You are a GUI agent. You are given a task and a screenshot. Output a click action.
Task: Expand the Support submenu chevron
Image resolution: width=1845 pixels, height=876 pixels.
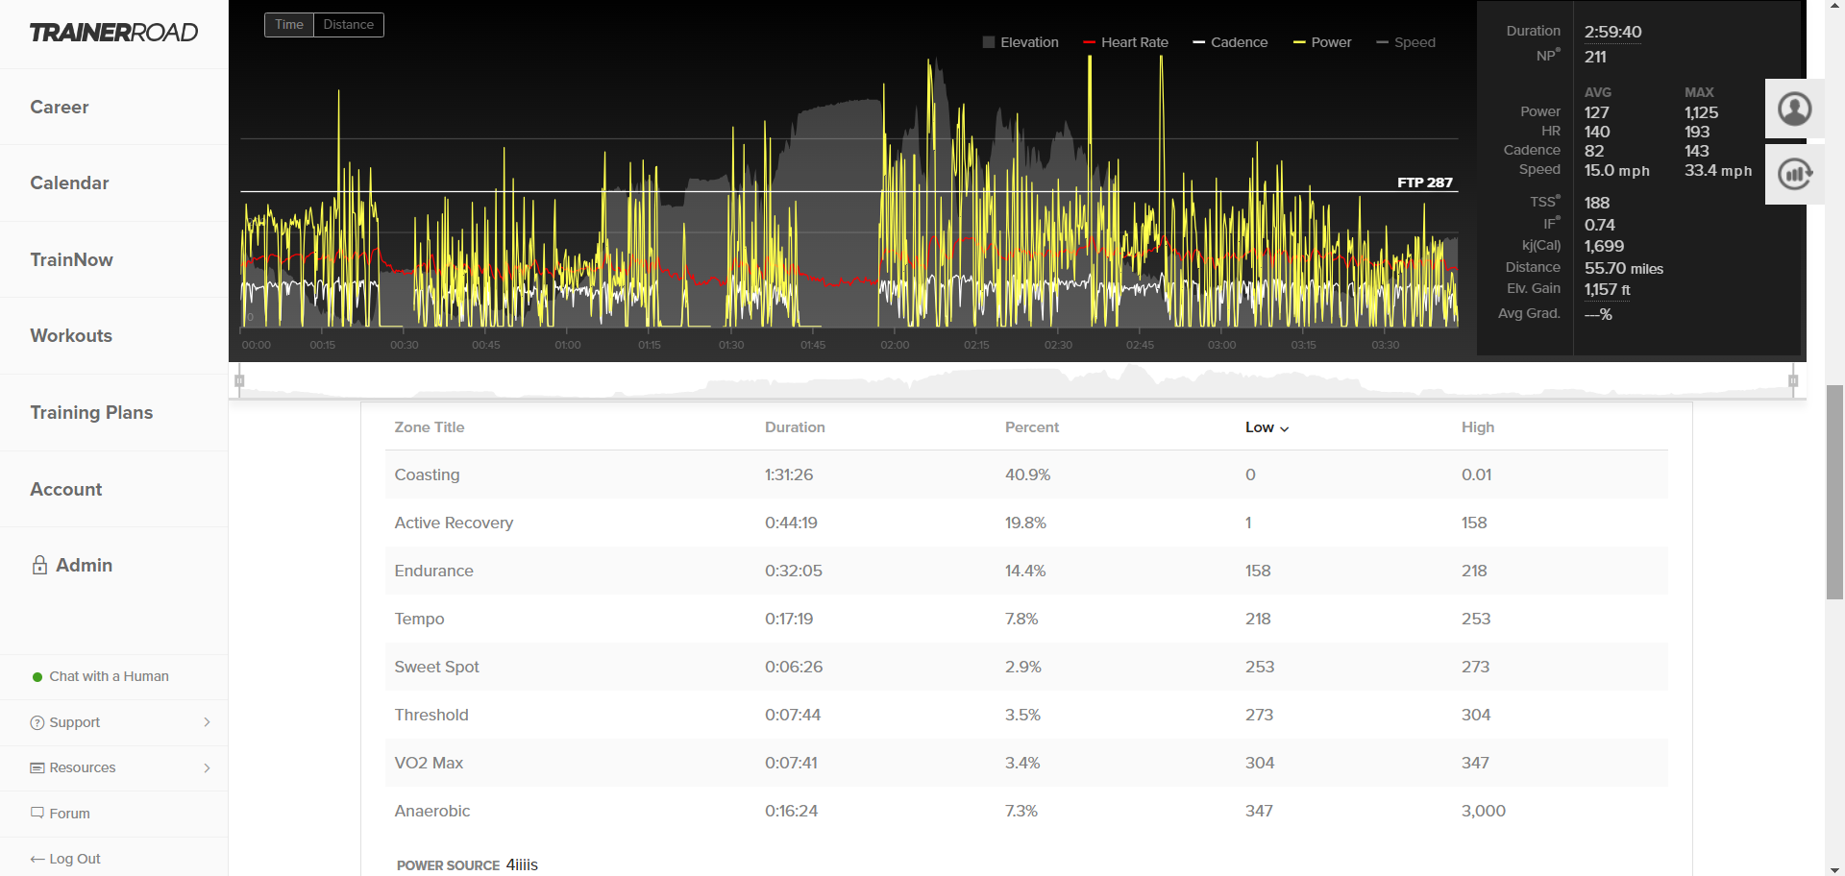tap(207, 722)
